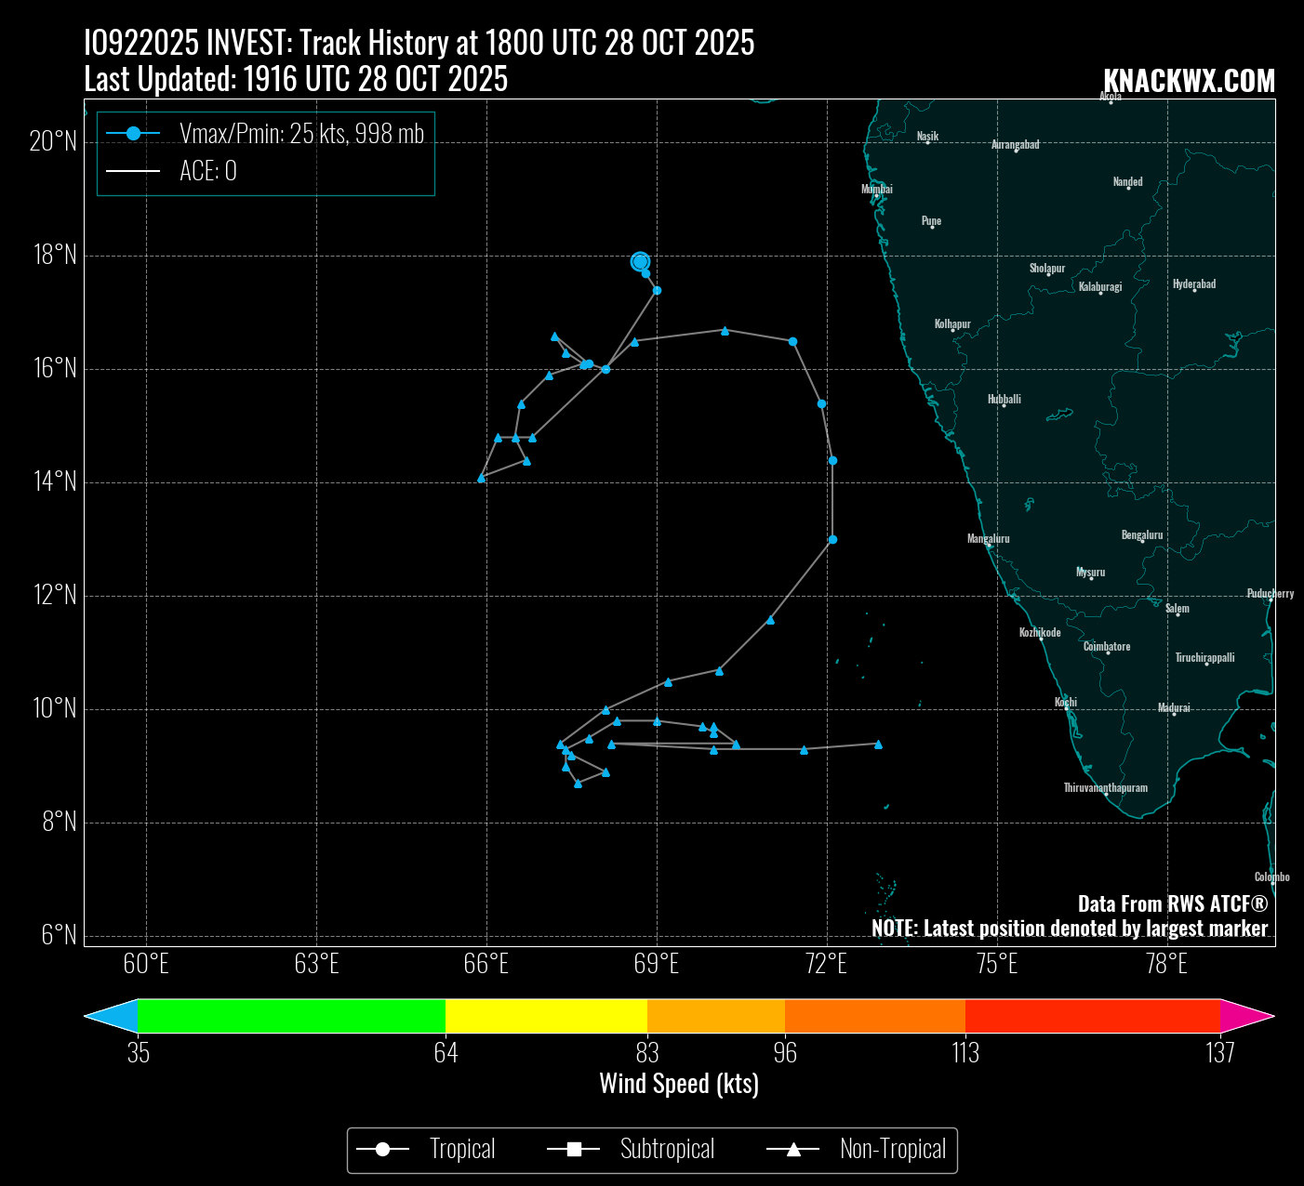Click the Tropical circle symbol in the bottom legend
Viewport: 1304px width, 1186px height.
tap(382, 1150)
